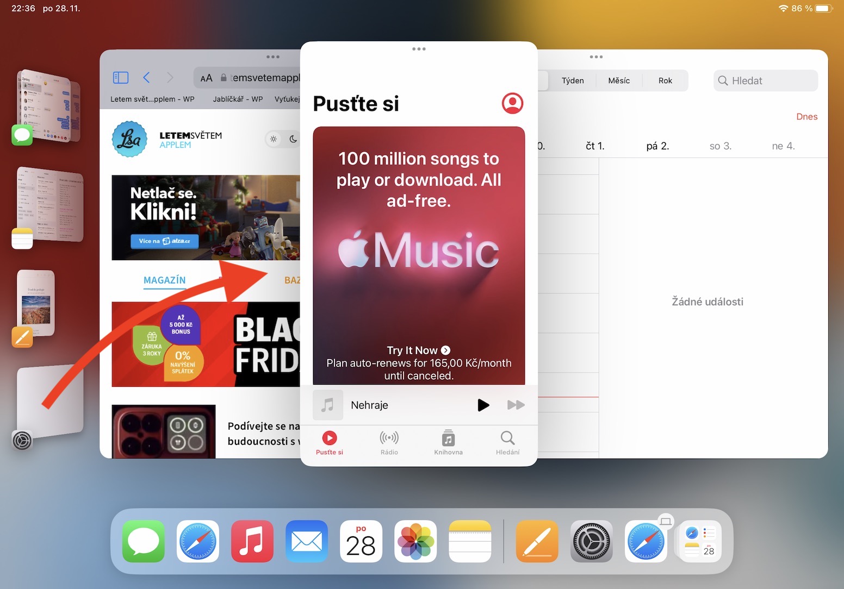Tap the Safari address bar

pyautogui.click(x=247, y=78)
